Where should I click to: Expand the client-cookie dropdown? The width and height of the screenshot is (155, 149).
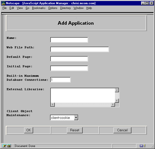pyautogui.click(x=76, y=118)
